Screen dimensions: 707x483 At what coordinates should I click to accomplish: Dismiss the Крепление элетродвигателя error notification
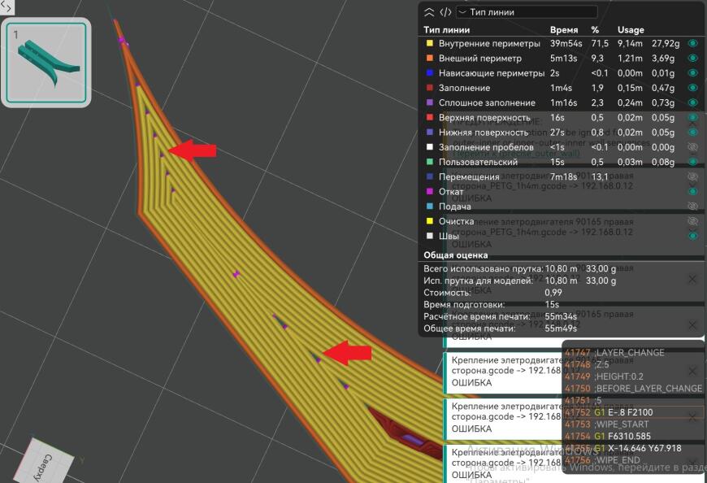click(692, 371)
